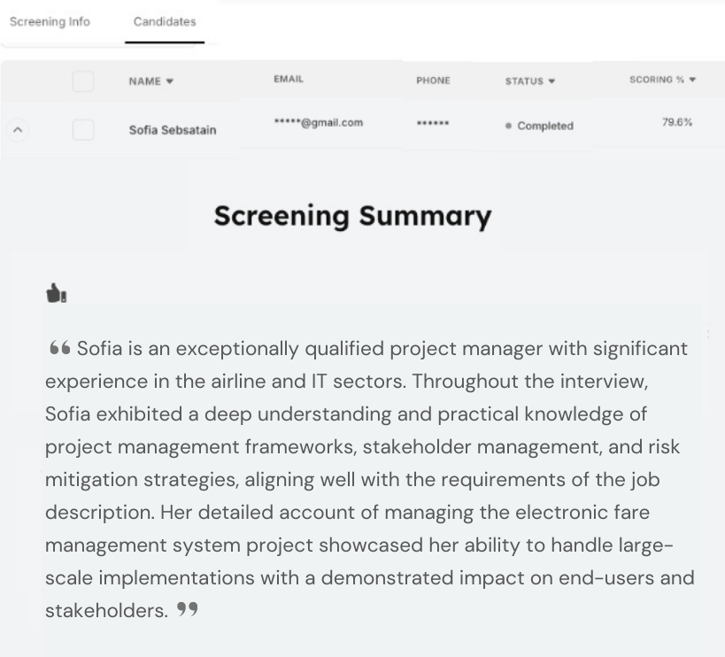Click the masked phone number value
Viewport: 725px width, 657px height.
click(x=432, y=123)
